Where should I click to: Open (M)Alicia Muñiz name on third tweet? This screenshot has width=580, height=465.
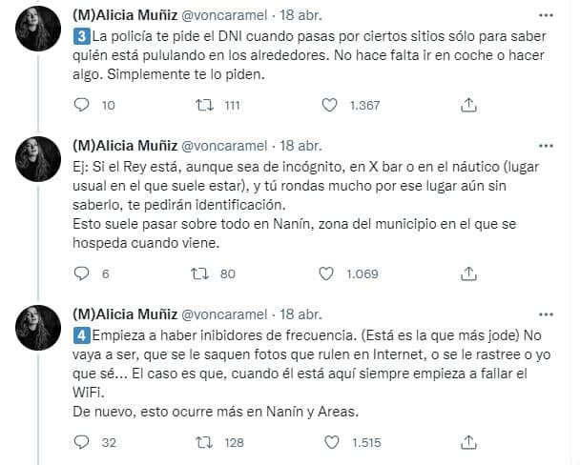(125, 314)
